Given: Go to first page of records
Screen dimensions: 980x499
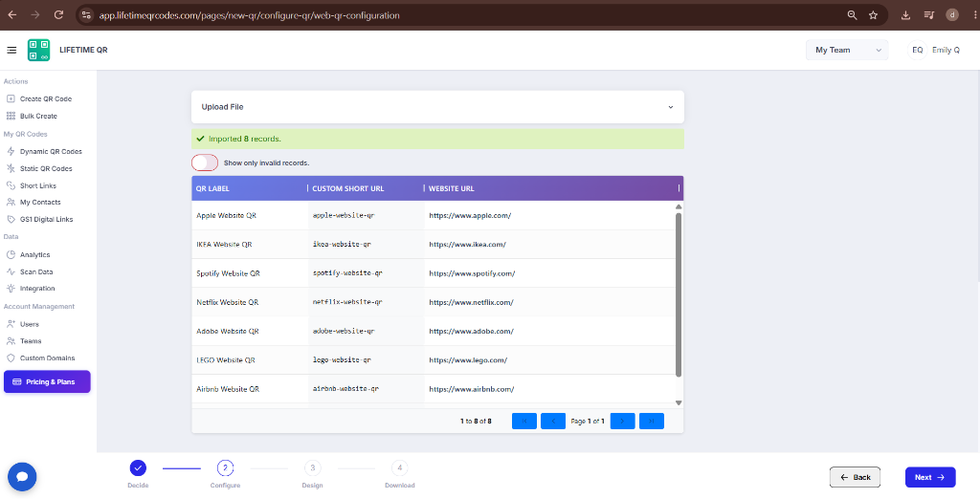Looking at the screenshot, I should 524,421.
